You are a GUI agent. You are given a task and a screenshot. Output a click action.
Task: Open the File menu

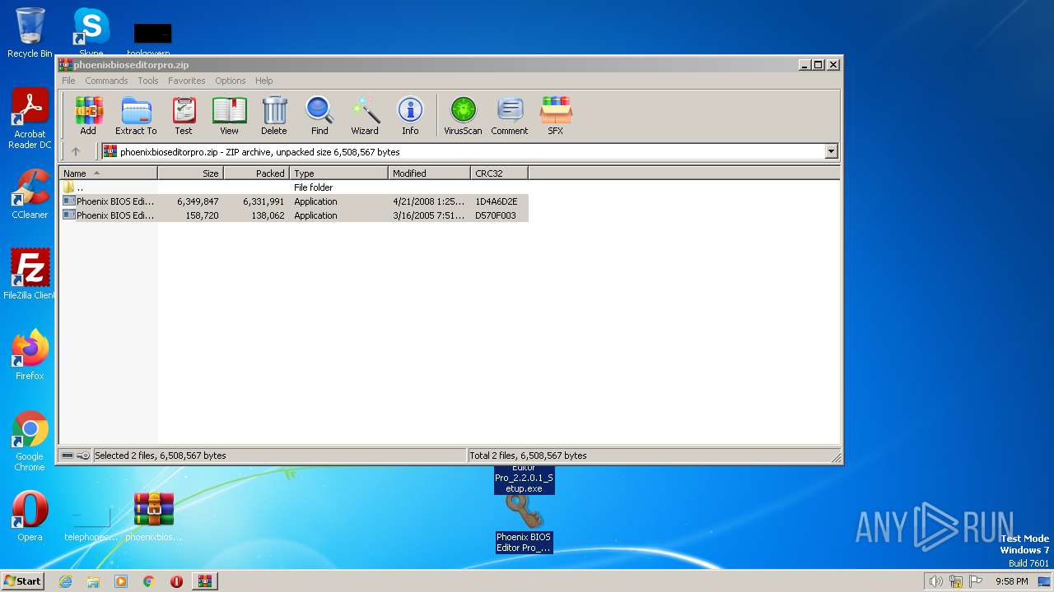(68, 81)
